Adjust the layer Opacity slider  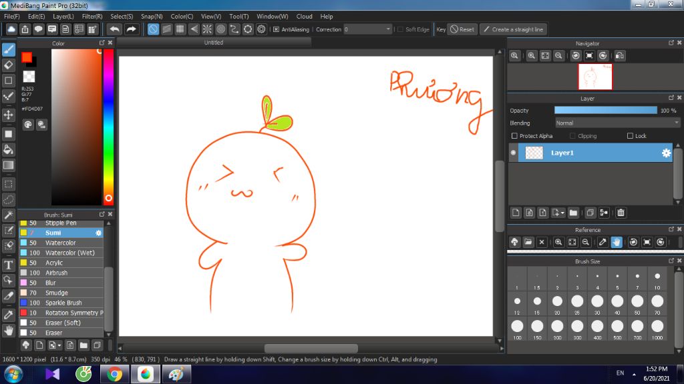click(x=605, y=111)
